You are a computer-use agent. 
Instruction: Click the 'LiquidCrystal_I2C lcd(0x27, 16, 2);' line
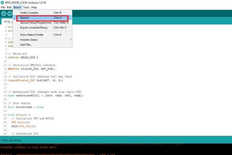(36, 80)
